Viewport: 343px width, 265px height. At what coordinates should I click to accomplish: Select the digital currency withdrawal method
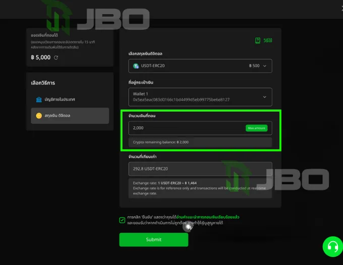70,116
